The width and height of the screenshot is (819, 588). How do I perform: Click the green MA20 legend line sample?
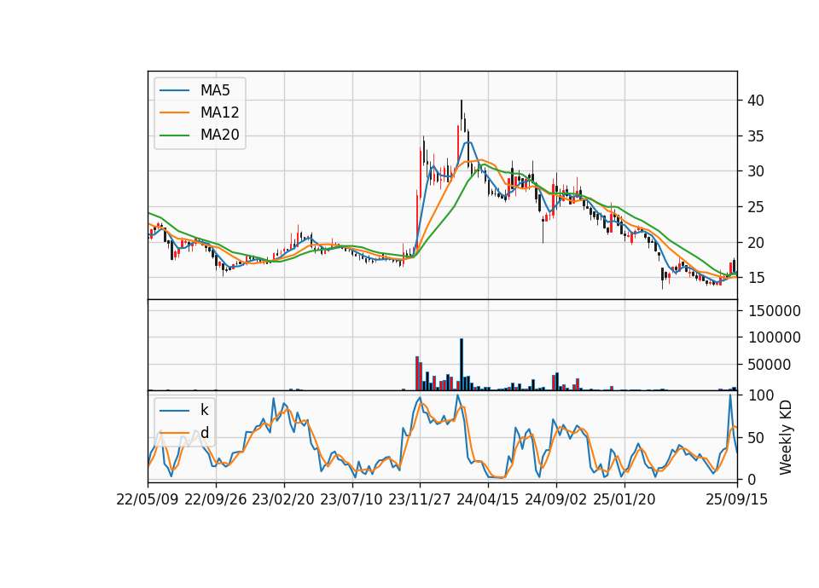tap(174, 135)
